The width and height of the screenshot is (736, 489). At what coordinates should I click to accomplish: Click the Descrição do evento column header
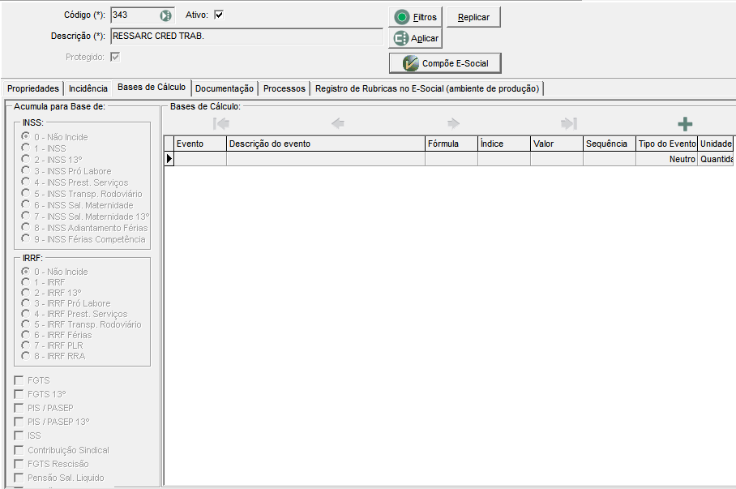click(x=326, y=144)
